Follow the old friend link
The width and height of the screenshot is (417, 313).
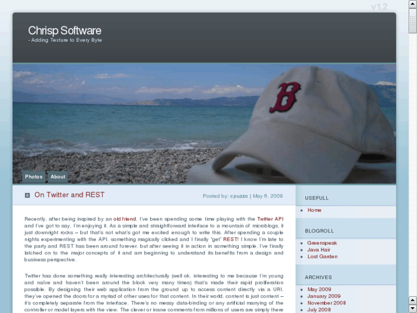(124, 219)
